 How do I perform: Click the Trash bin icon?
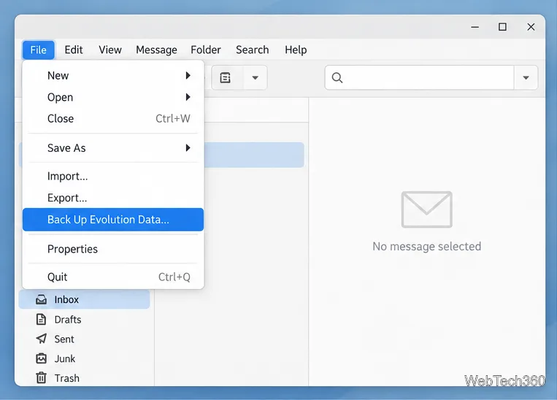(41, 377)
